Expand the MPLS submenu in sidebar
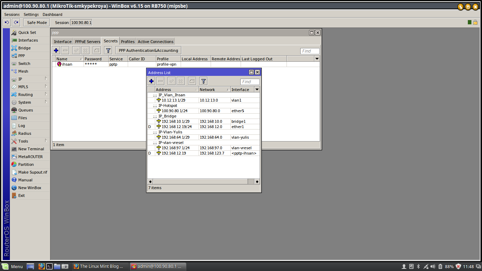The image size is (482, 271). 30,87
